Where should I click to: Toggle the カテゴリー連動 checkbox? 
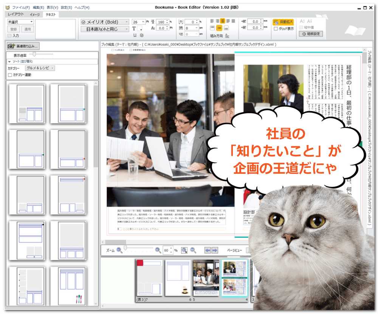pos(10,75)
